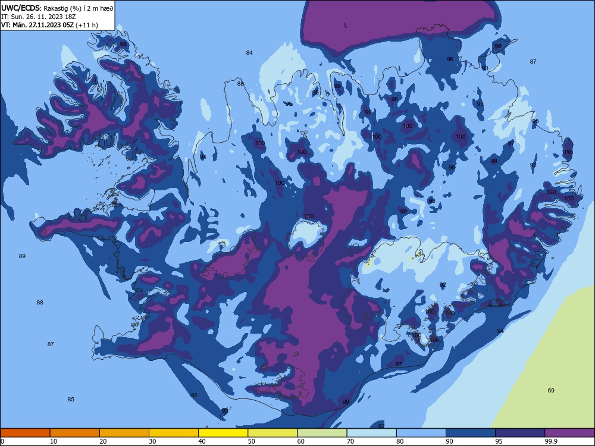Click the pale green 60–70 legend swatch

(x=322, y=433)
